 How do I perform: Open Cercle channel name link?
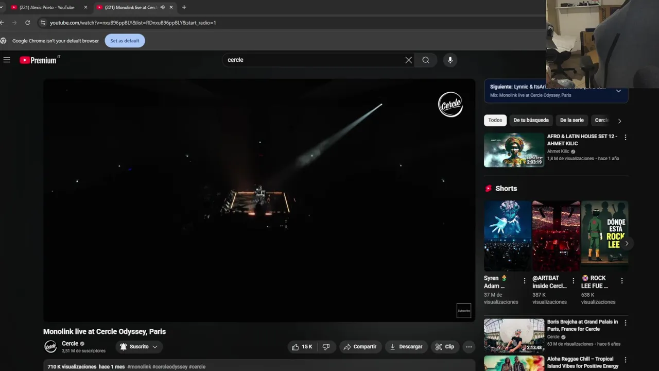point(70,344)
